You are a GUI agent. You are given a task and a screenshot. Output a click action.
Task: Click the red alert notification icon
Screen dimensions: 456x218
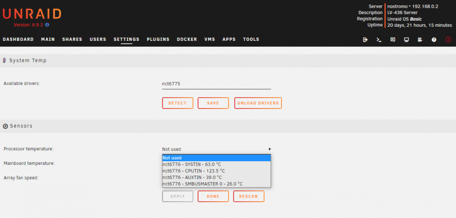click(448, 40)
